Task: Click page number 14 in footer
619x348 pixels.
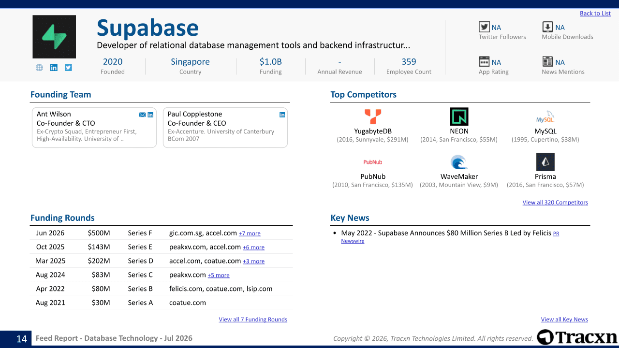Action: 22,339
